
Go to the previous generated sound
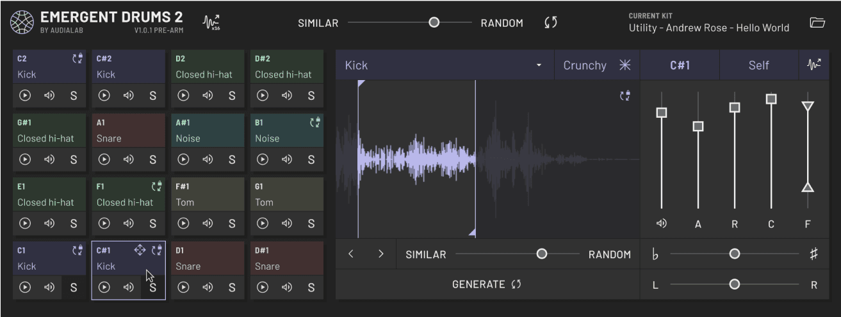351,254
